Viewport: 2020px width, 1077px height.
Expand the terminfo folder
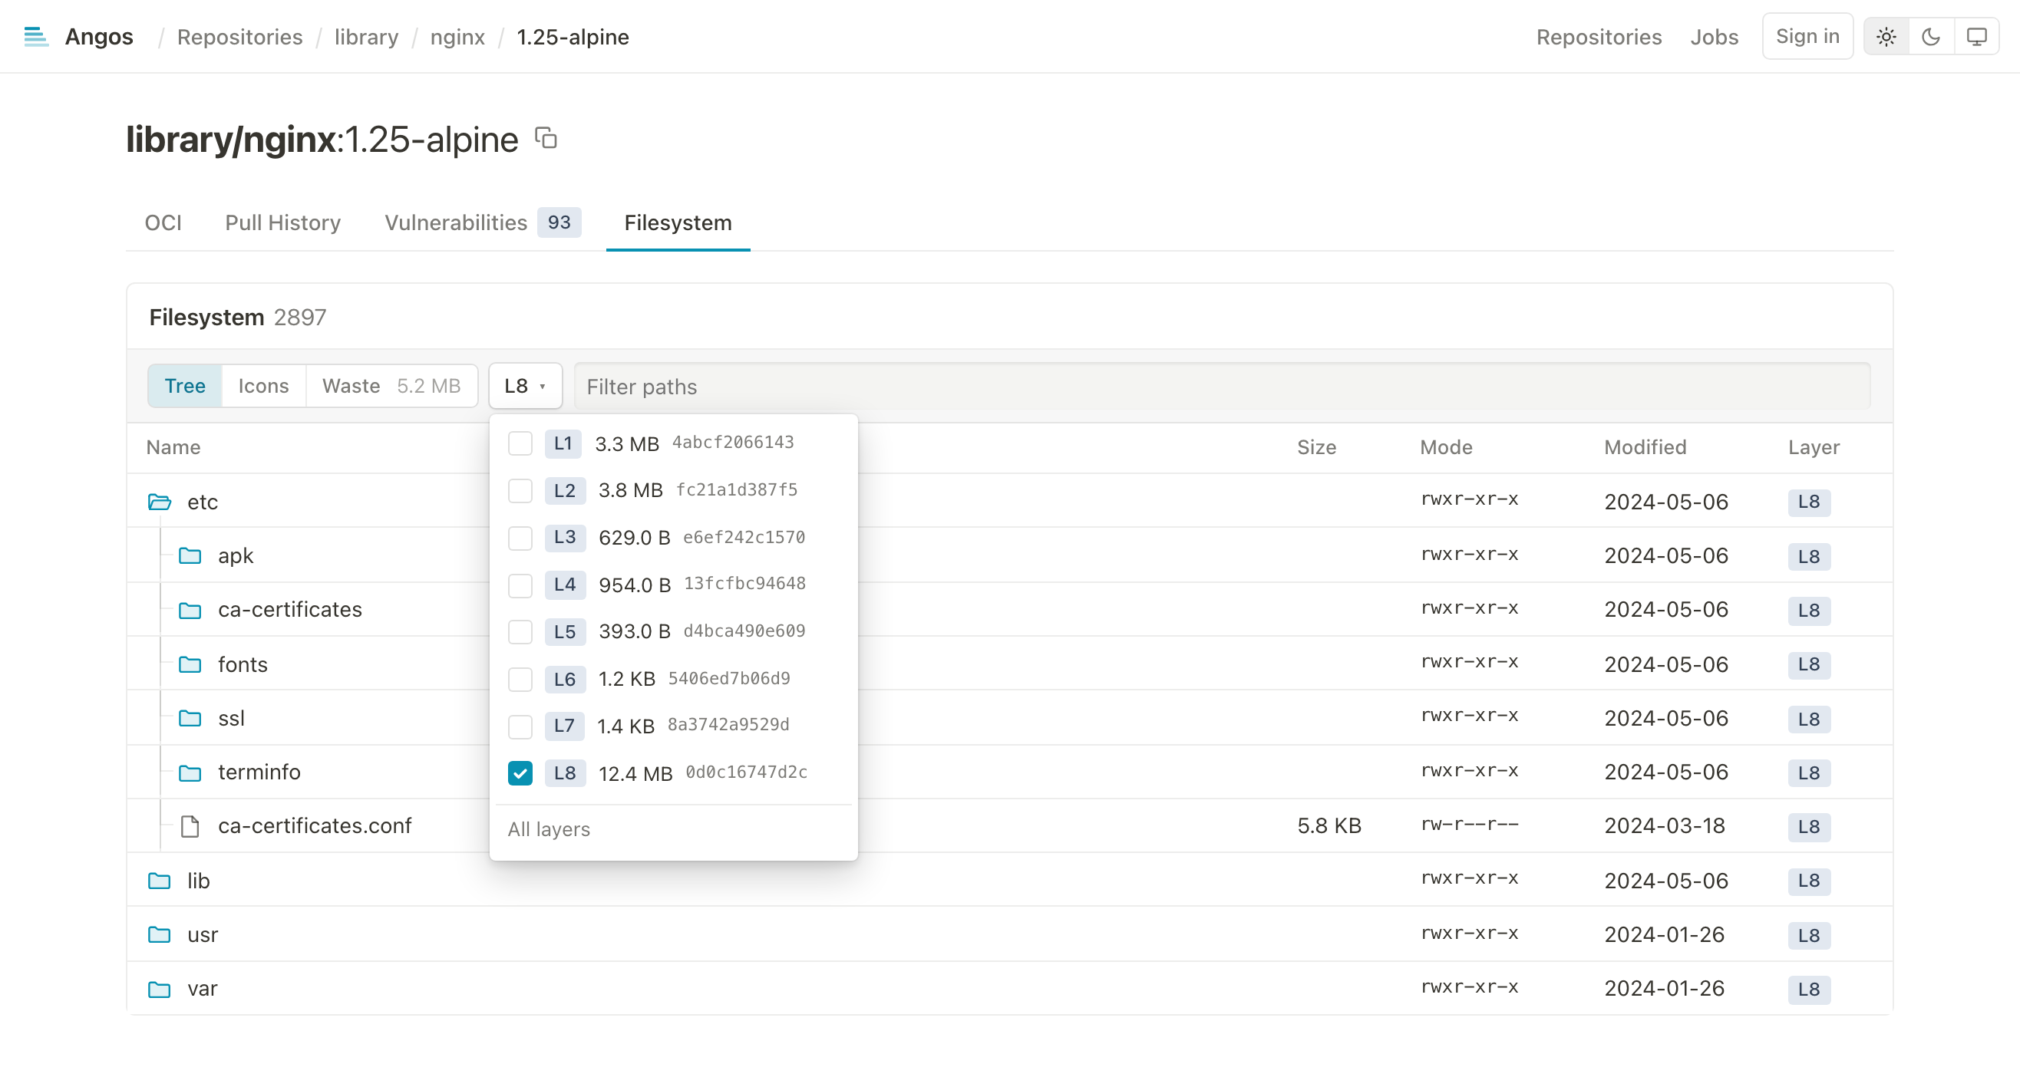pyautogui.click(x=1010, y=772)
